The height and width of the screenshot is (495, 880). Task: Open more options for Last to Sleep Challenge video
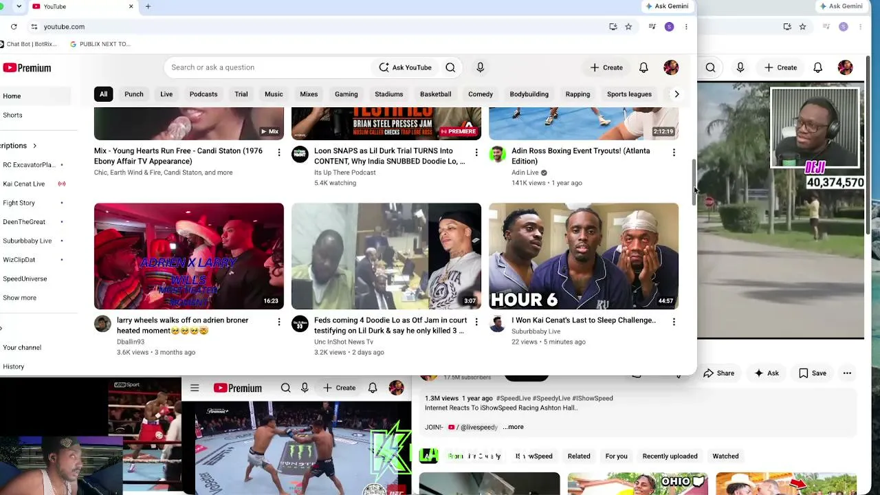click(674, 321)
